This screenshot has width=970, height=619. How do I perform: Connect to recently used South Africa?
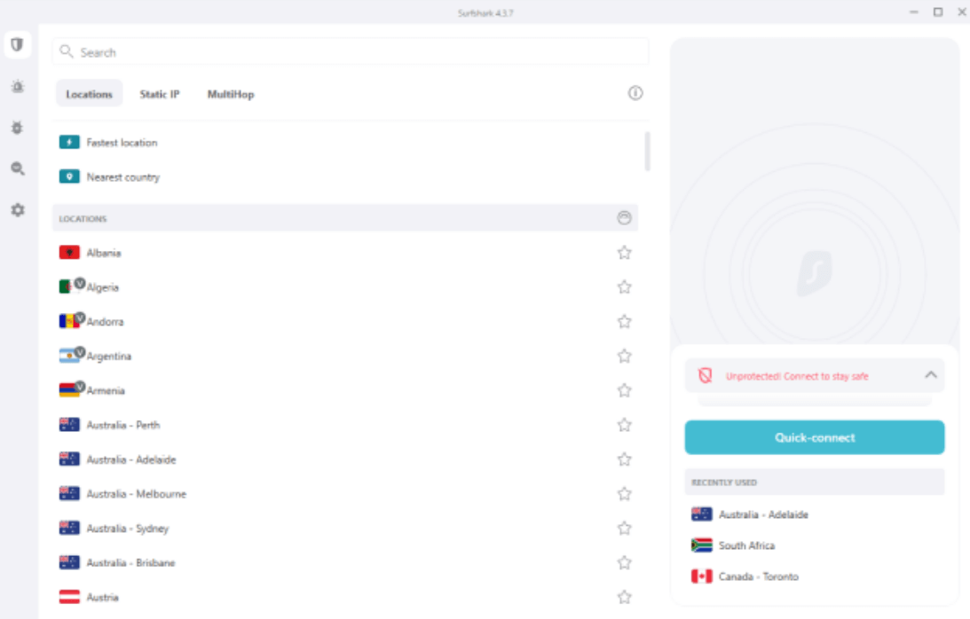coord(814,545)
